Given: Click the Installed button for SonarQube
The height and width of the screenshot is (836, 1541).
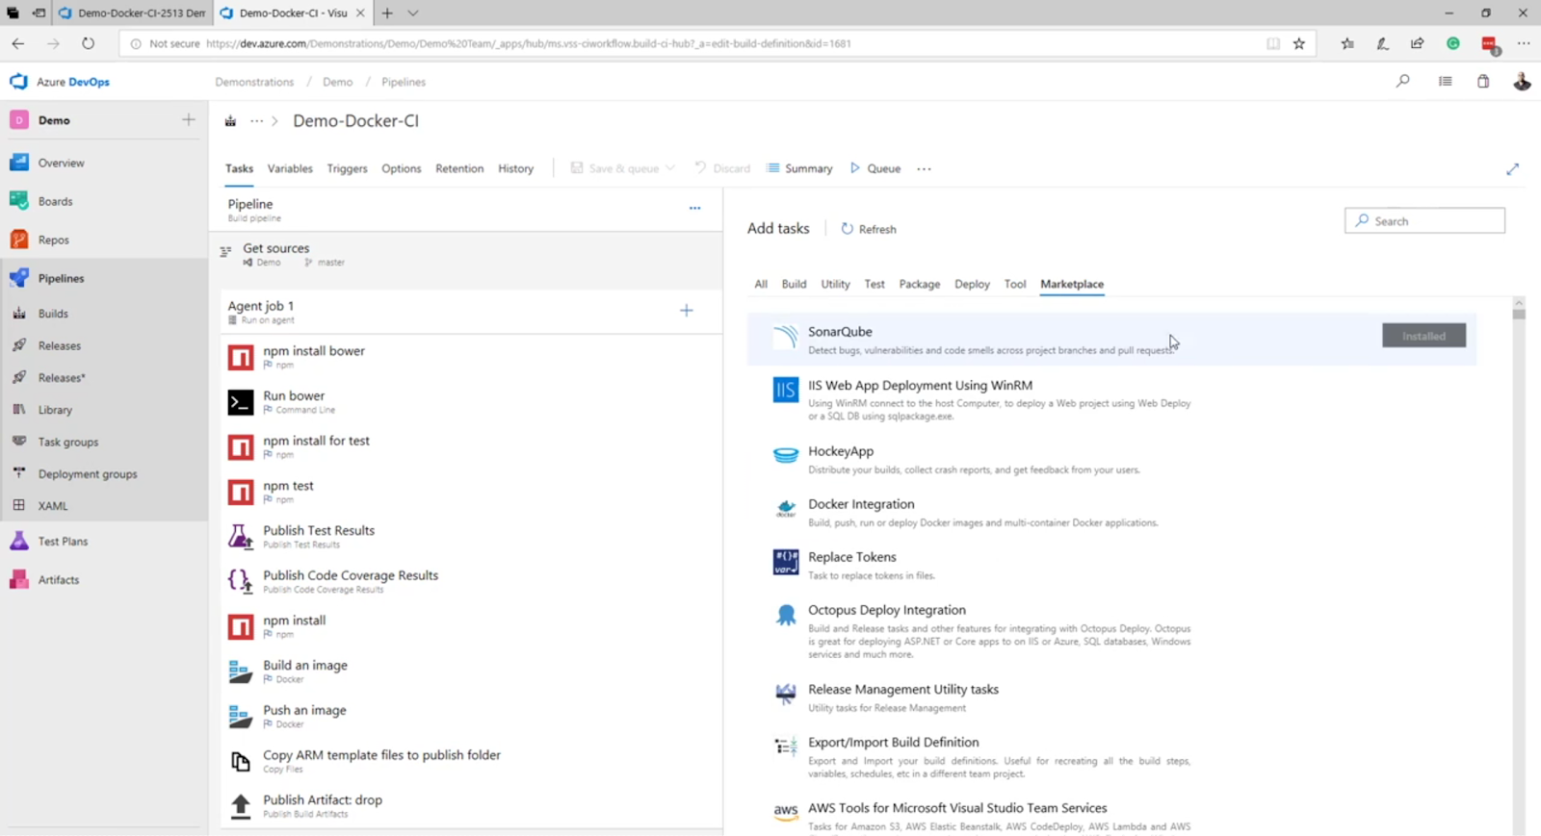Looking at the screenshot, I should point(1423,336).
